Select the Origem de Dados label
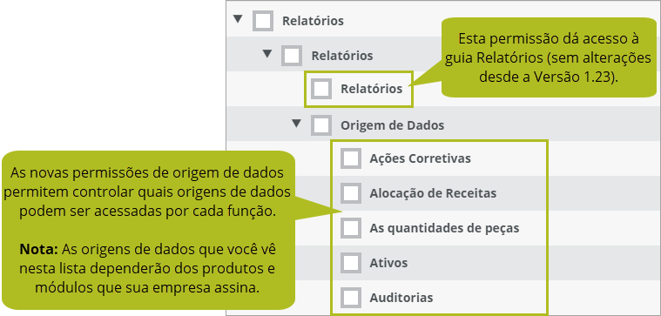This screenshot has width=661, height=316. click(x=392, y=125)
